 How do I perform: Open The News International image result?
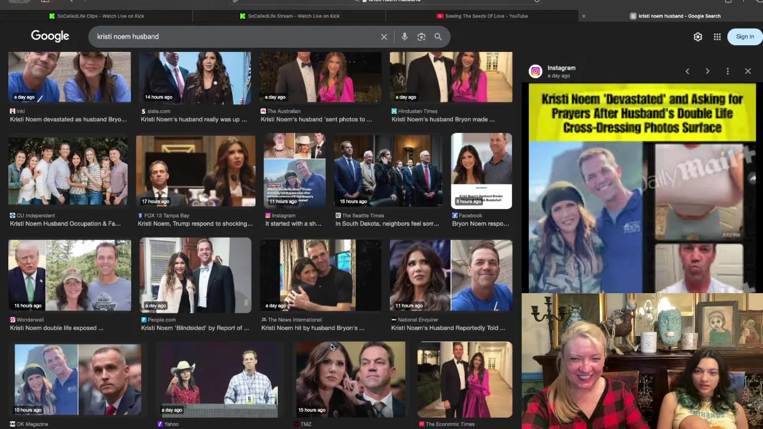[320, 275]
